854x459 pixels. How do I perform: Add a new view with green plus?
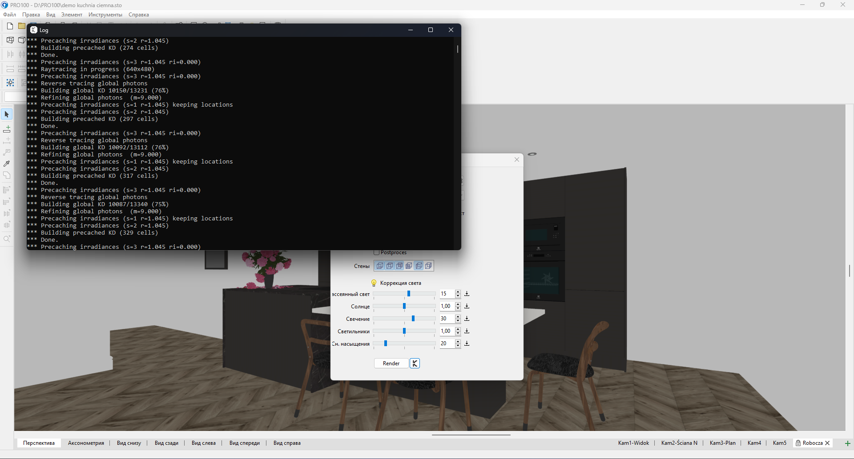click(x=847, y=443)
